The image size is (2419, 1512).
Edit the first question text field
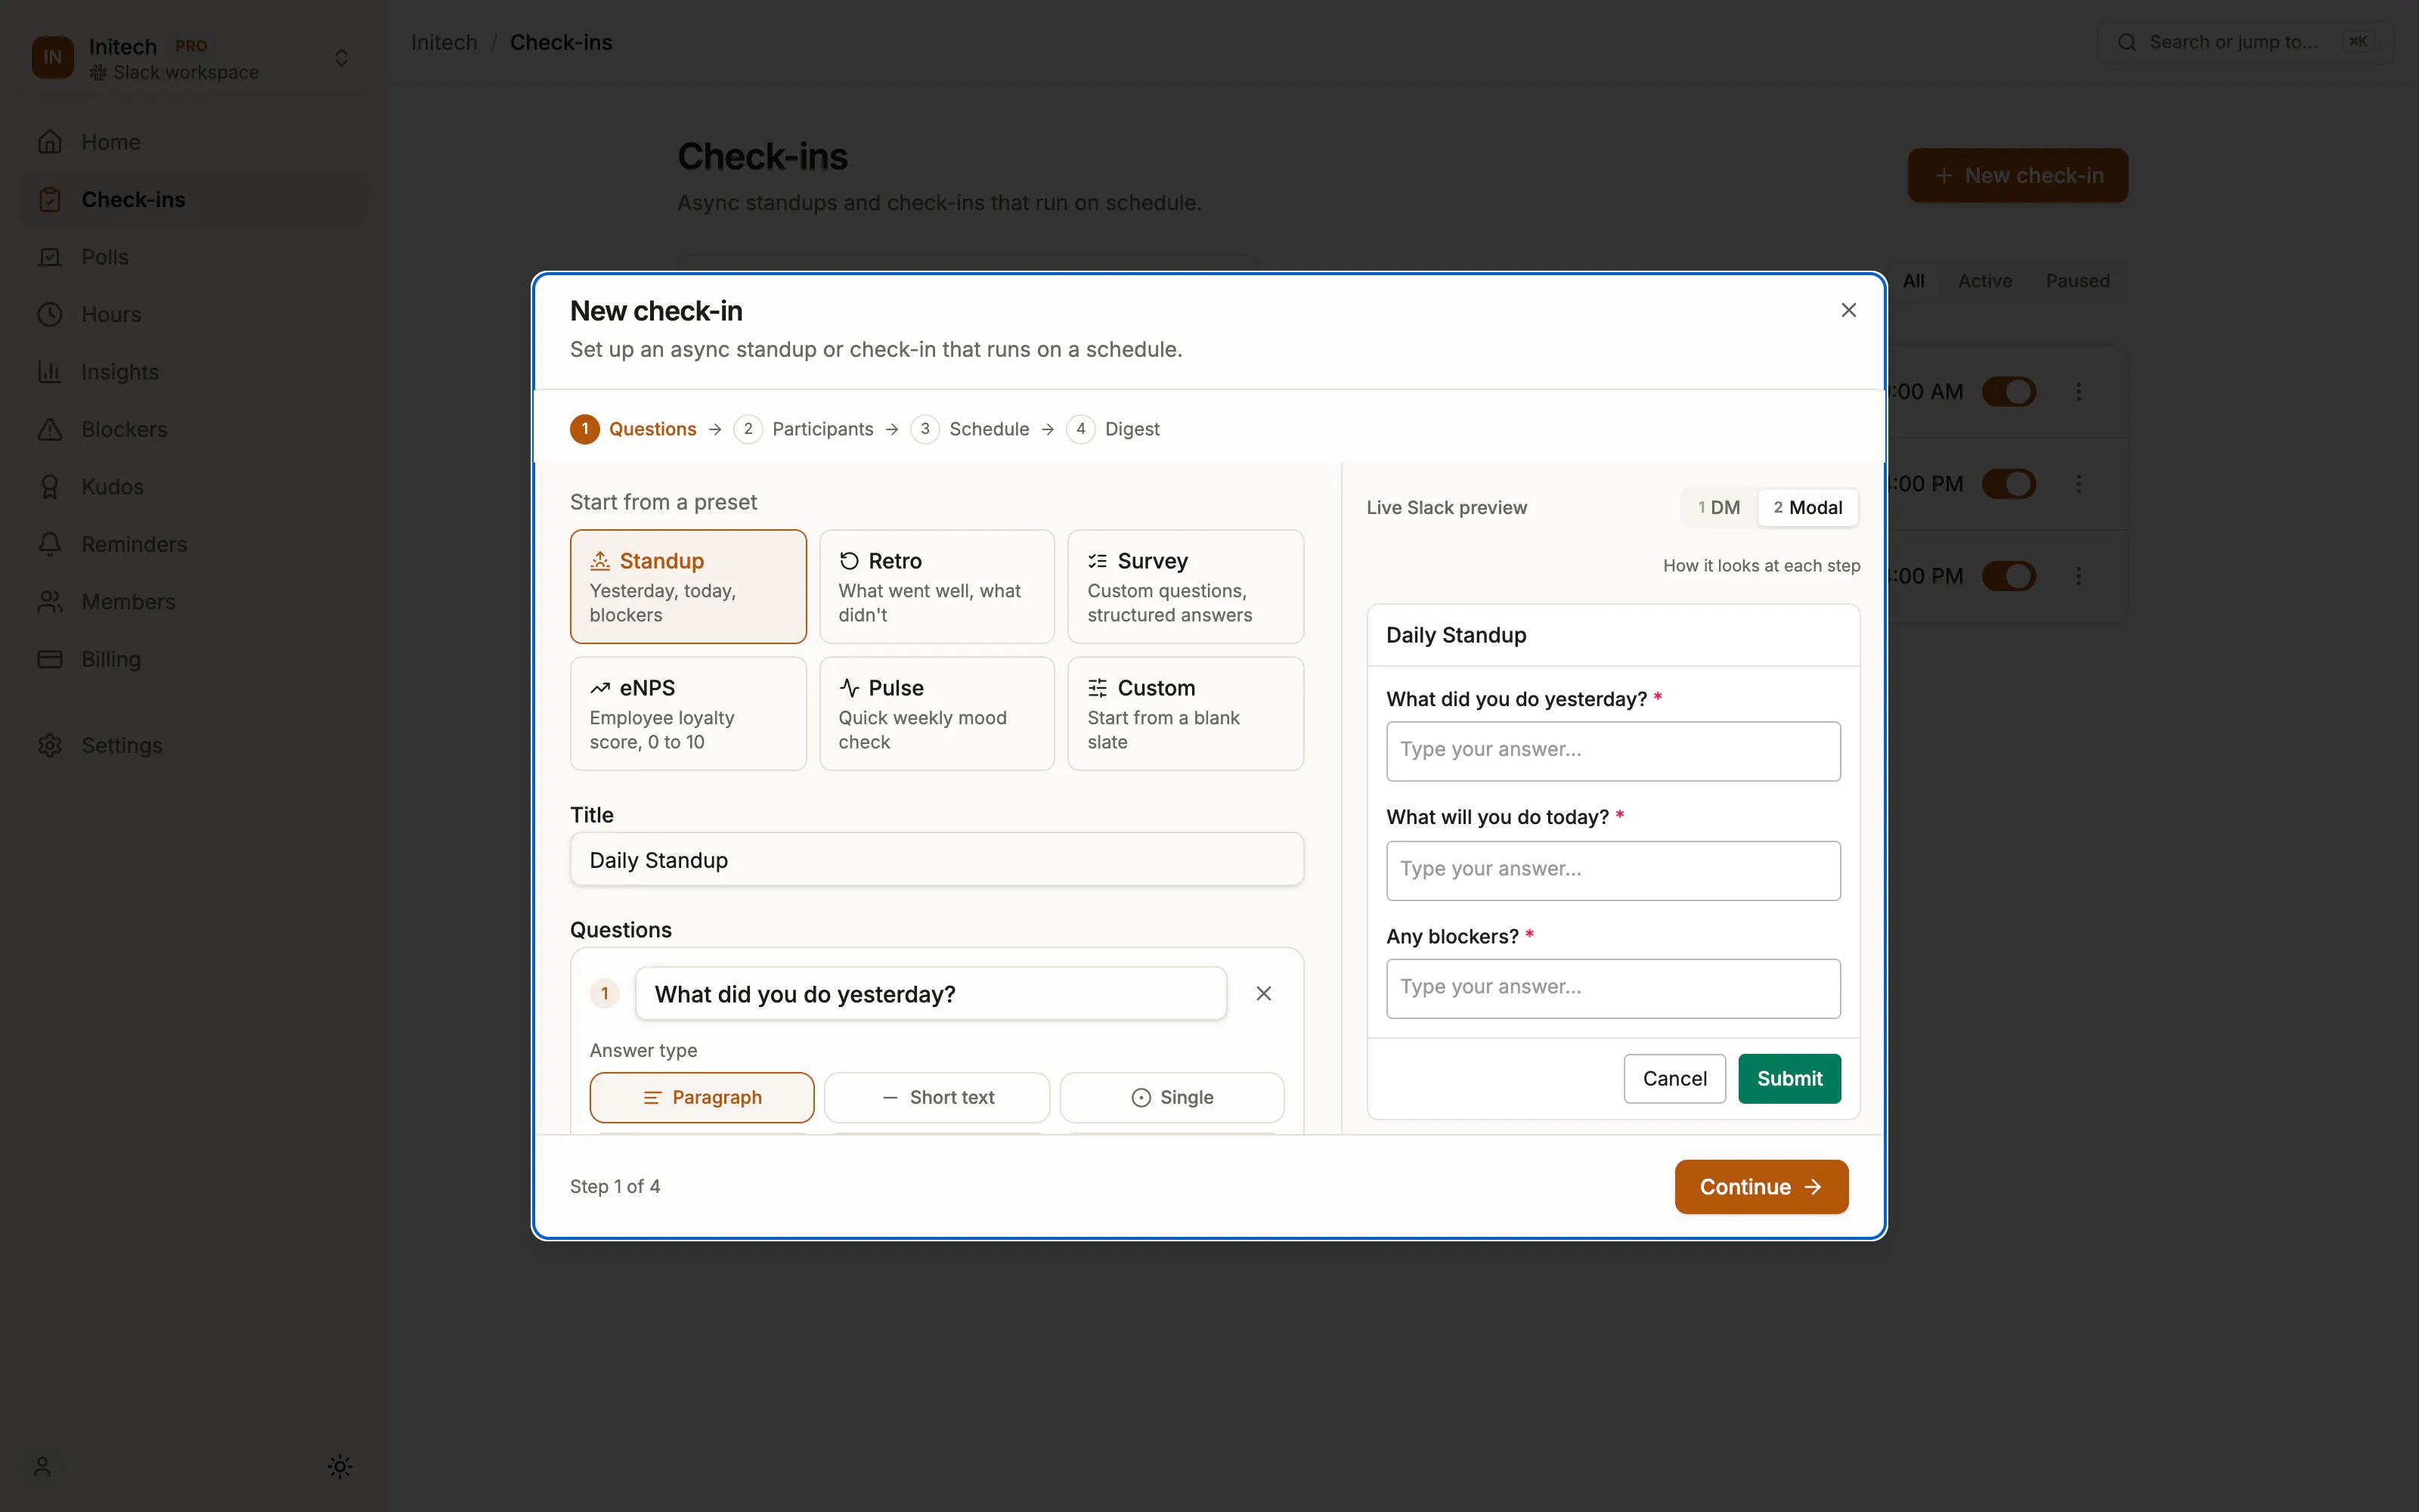coord(931,993)
